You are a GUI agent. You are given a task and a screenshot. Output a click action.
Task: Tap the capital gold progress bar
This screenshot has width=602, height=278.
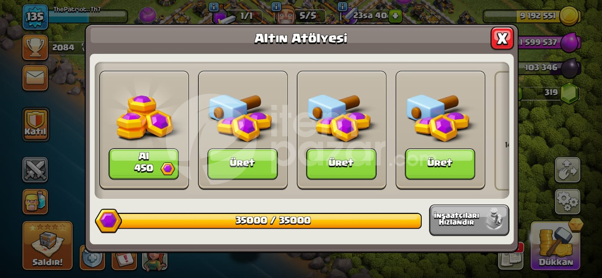coord(258,221)
